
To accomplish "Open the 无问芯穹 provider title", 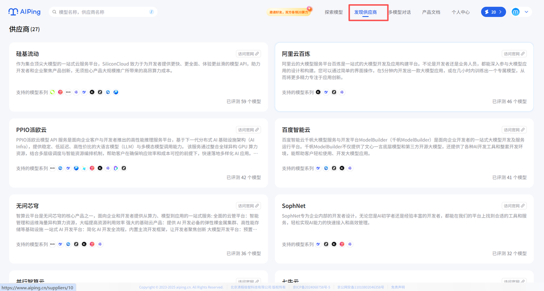I will pyautogui.click(x=28, y=206).
